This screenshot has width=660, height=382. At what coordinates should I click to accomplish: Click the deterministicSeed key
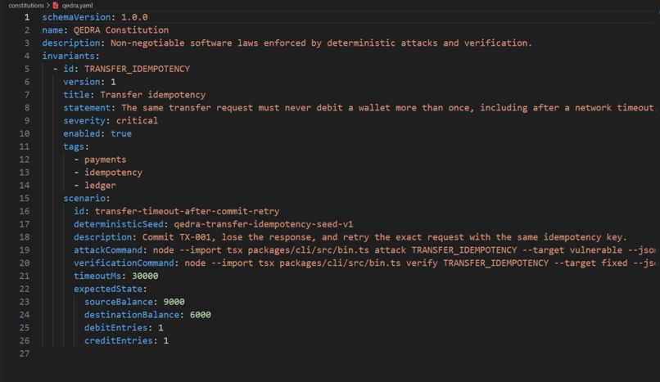(118, 224)
